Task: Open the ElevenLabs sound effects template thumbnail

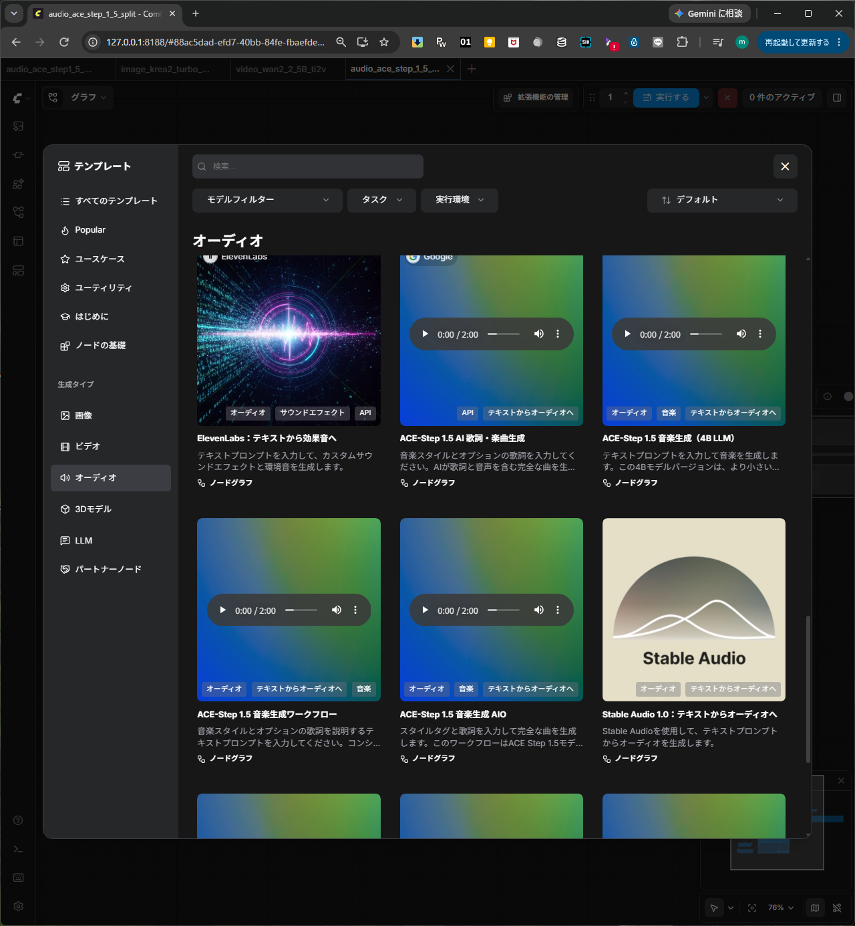Action: point(289,340)
